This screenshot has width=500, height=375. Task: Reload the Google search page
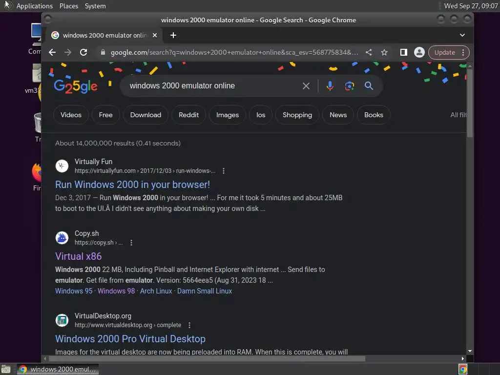(83, 52)
